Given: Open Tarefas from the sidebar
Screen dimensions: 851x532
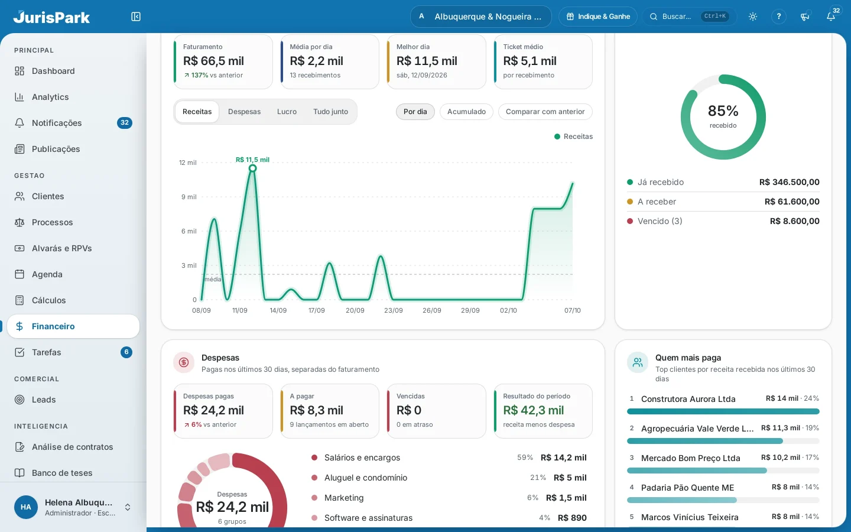Looking at the screenshot, I should click(x=73, y=352).
